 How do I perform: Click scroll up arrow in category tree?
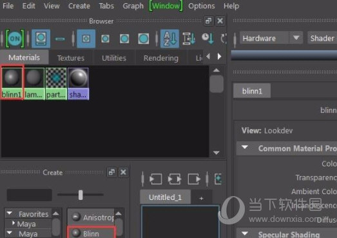click(56, 213)
